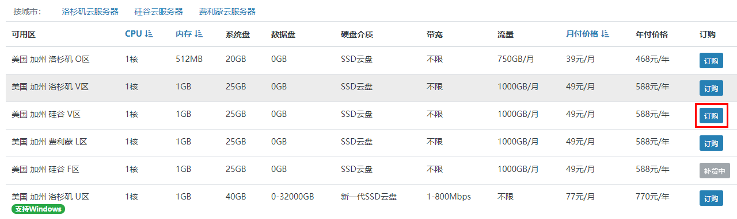This screenshot has width=737, height=219.
Task: Click the 内存 column header text
Action: 184,34
